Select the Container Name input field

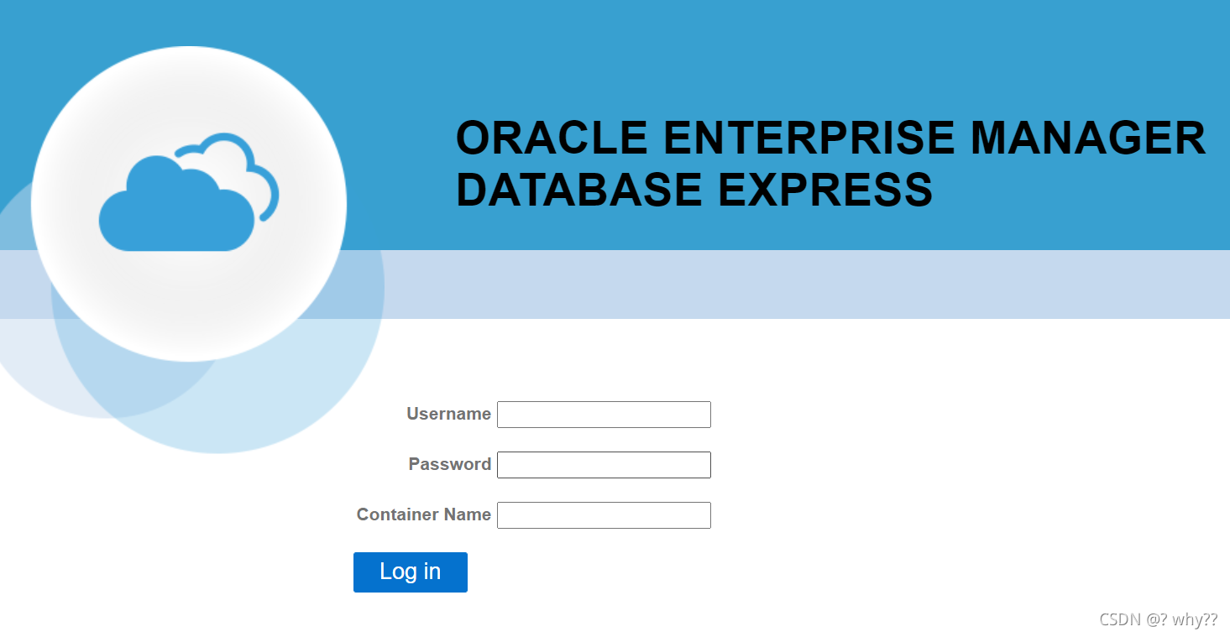(604, 515)
